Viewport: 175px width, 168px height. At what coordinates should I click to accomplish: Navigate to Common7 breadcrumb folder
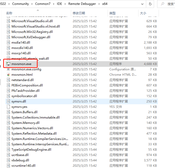(43, 4)
